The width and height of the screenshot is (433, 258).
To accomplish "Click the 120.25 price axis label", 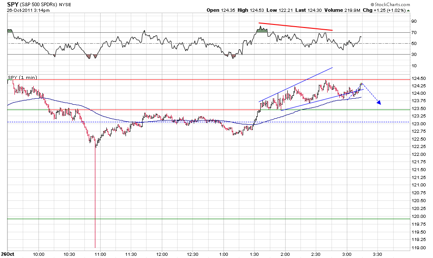I will point(419,208).
